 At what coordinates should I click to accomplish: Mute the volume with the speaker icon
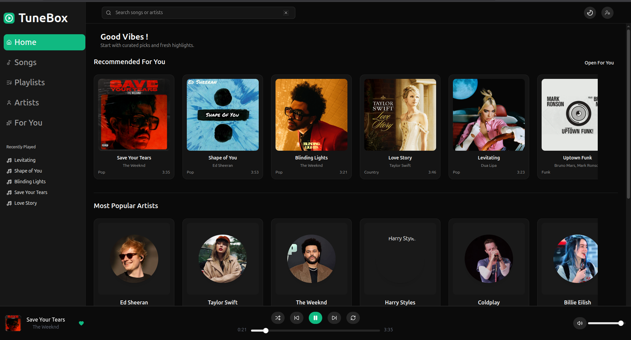(579, 323)
